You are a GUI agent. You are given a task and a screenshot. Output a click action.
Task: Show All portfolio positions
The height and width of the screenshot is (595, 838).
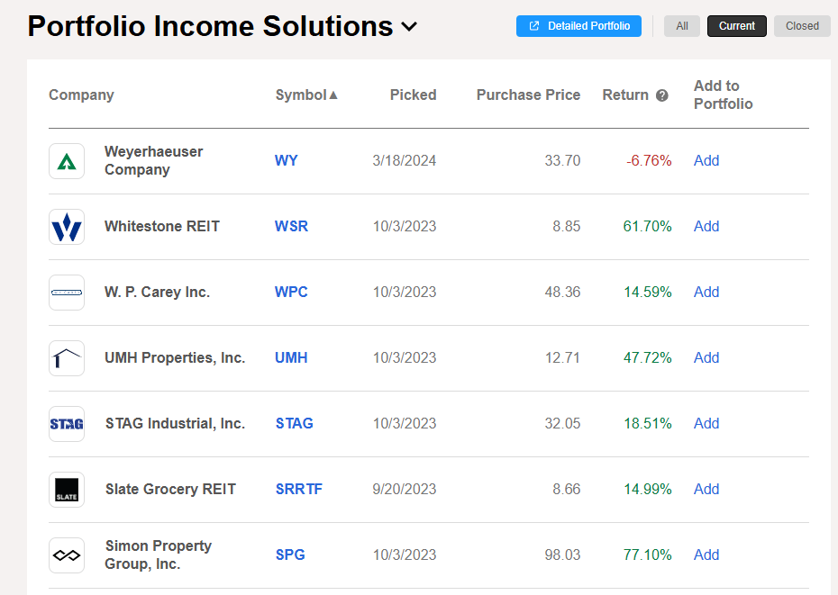[x=682, y=26]
